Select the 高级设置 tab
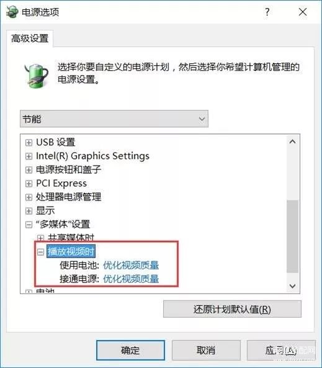Image resolution: width=322 pixels, height=368 pixels. pos(30,38)
